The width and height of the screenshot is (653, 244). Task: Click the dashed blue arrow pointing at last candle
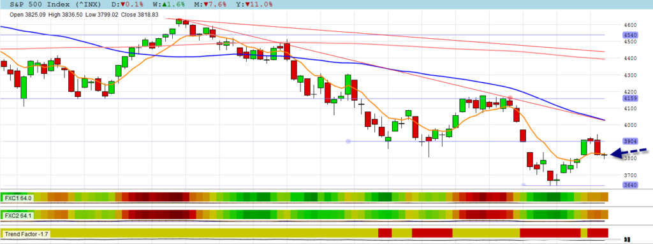(631, 154)
